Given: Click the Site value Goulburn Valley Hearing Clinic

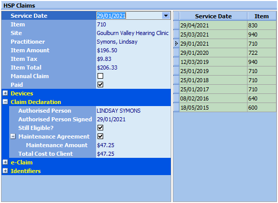Looking at the screenshot, I should click(x=133, y=33).
